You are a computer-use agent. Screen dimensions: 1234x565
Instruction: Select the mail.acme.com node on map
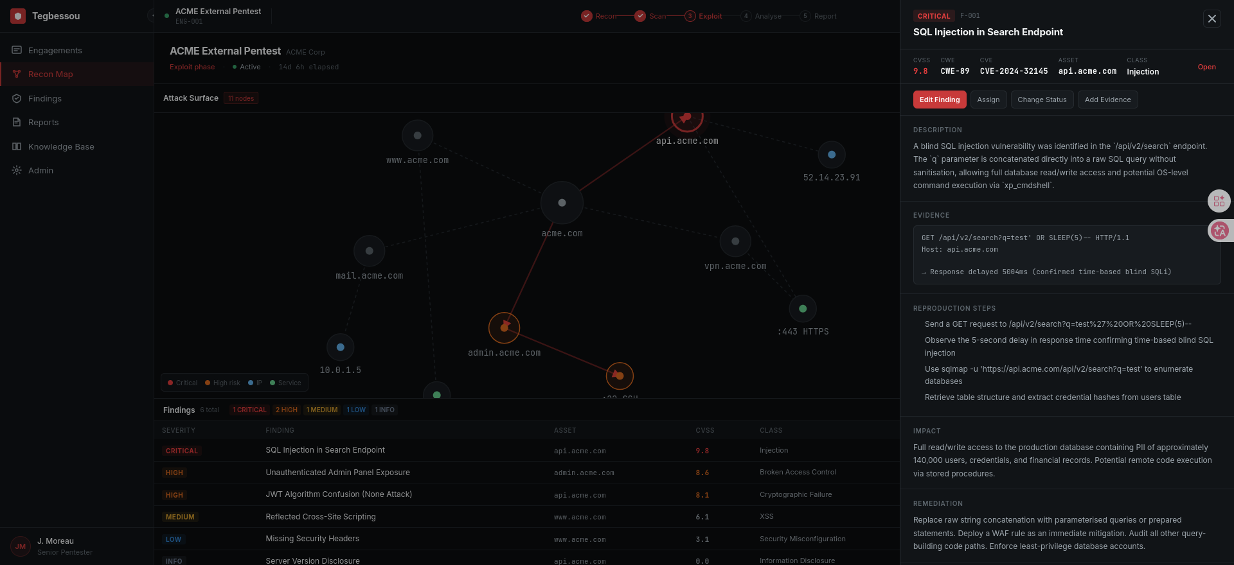coord(370,251)
